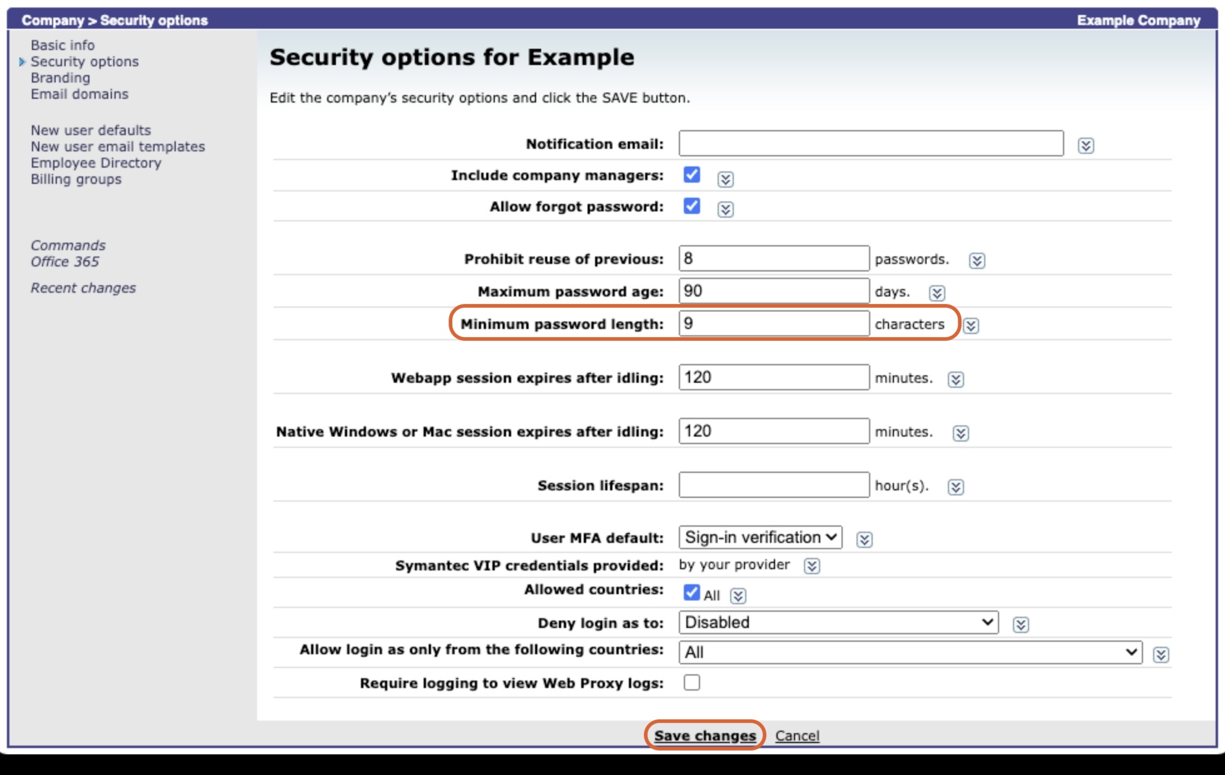Click Notification email input field
Screen dimensions: 1225x775
(871, 143)
